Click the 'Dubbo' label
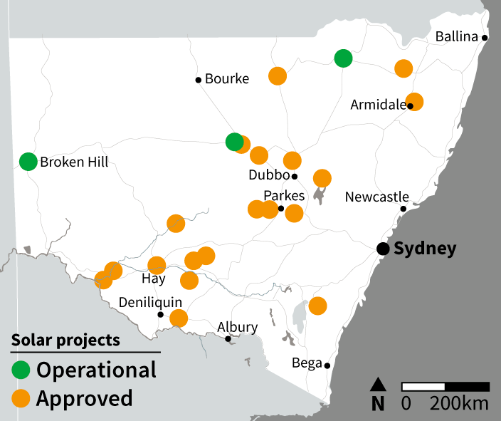The width and height of the screenshot is (501, 421). coord(269,175)
